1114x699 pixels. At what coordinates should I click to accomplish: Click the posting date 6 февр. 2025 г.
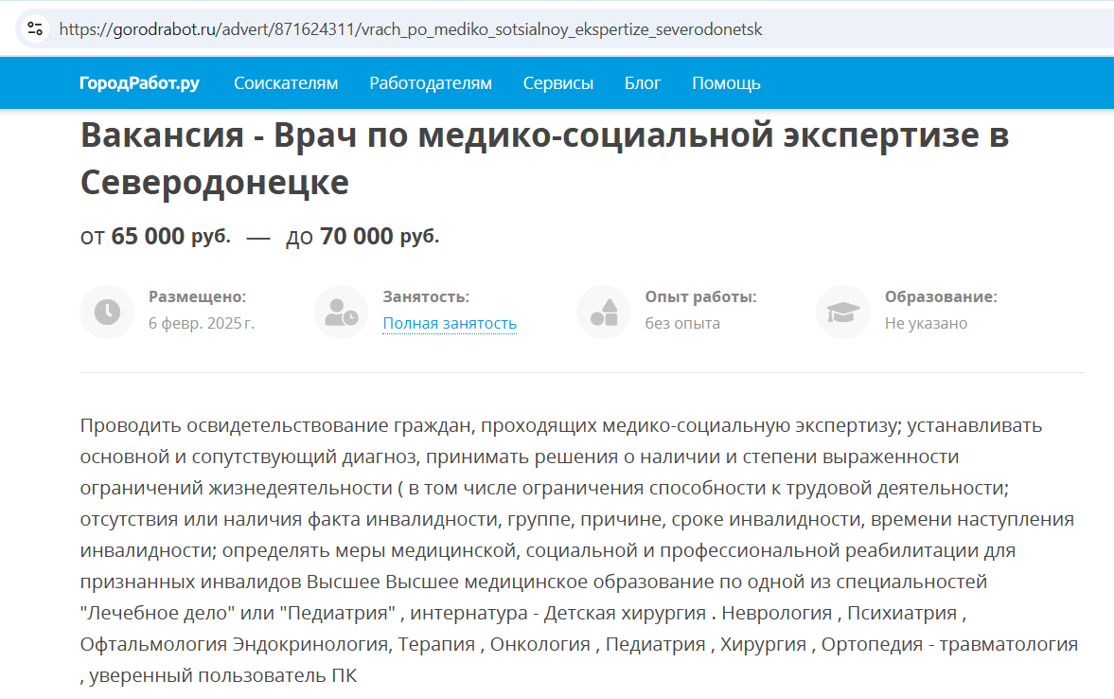[x=202, y=324]
